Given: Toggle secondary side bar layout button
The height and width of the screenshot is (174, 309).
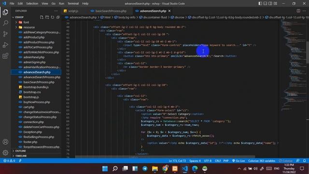Looking at the screenshot, I should click(x=270, y=3).
